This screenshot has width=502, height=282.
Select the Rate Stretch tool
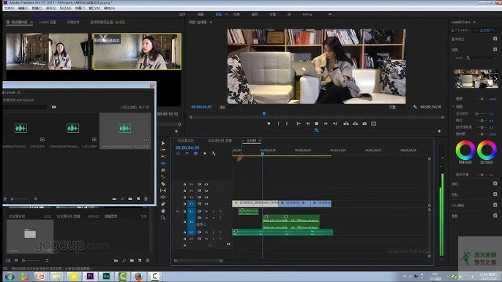(x=163, y=177)
